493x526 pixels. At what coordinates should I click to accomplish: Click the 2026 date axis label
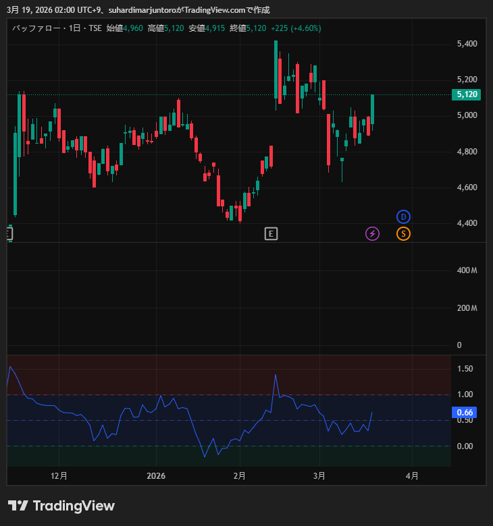click(156, 475)
